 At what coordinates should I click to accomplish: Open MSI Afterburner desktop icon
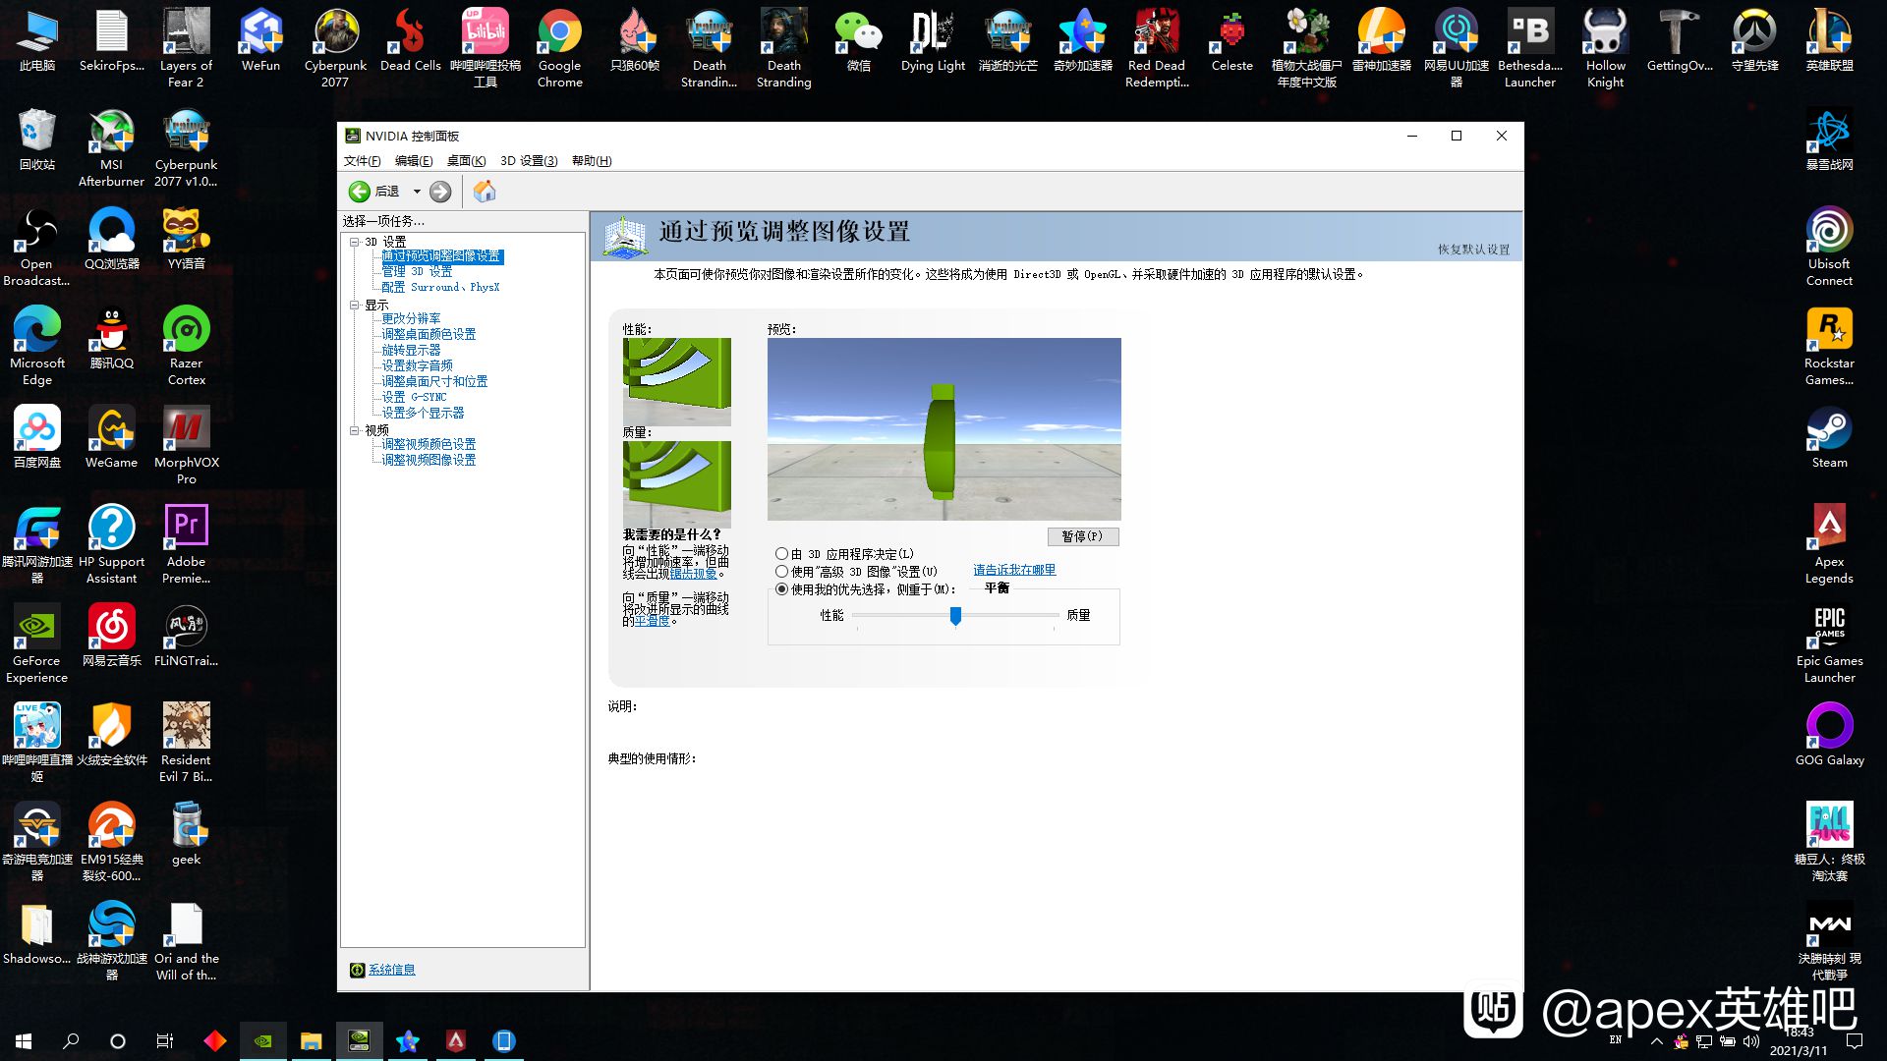112,147
